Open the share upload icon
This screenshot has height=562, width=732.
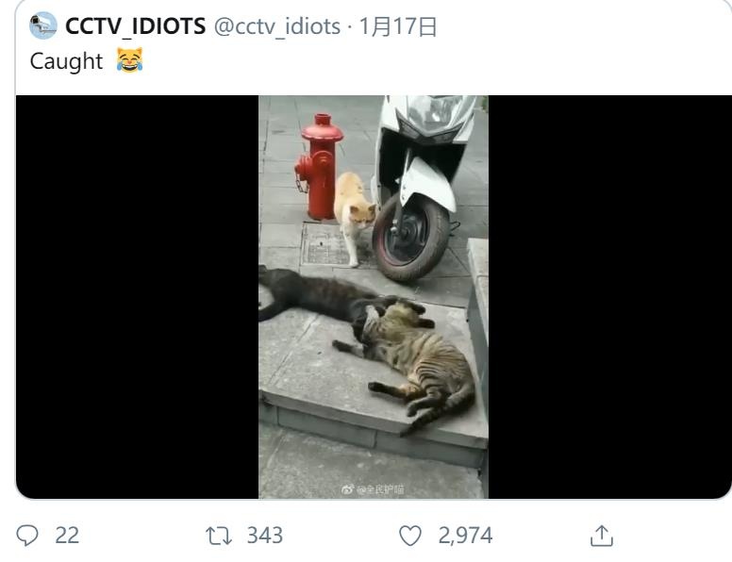pos(602,536)
